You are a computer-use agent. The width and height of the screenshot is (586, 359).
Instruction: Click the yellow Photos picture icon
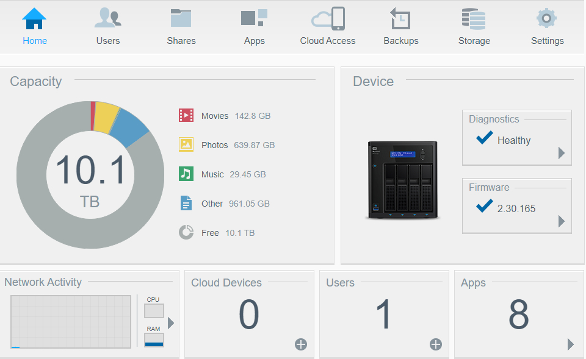pyautogui.click(x=186, y=144)
